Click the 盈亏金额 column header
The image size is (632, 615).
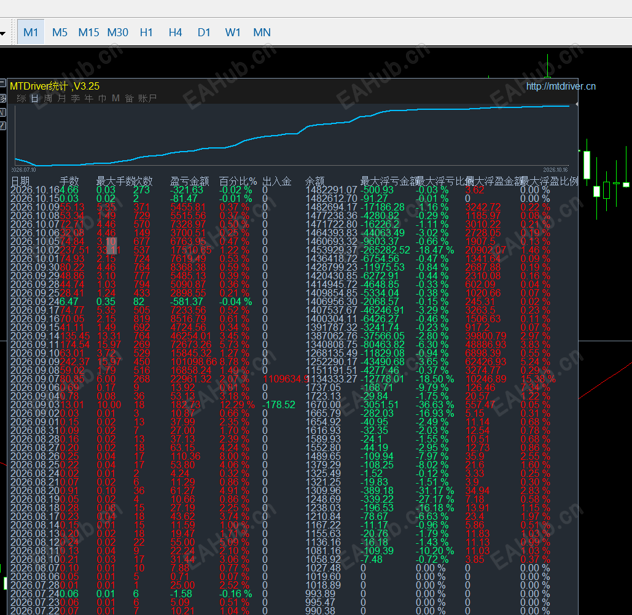tap(189, 181)
